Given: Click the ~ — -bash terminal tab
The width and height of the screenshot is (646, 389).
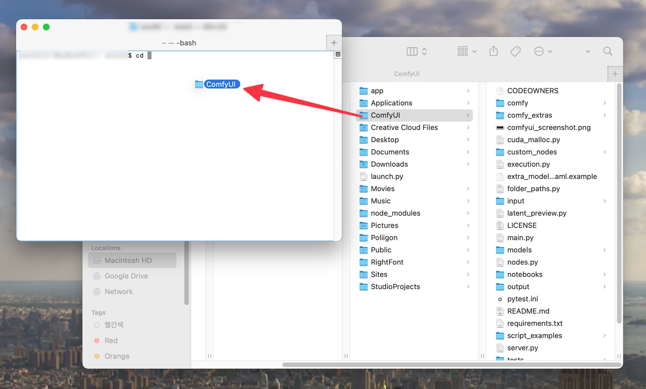Looking at the screenshot, I should pos(179,43).
